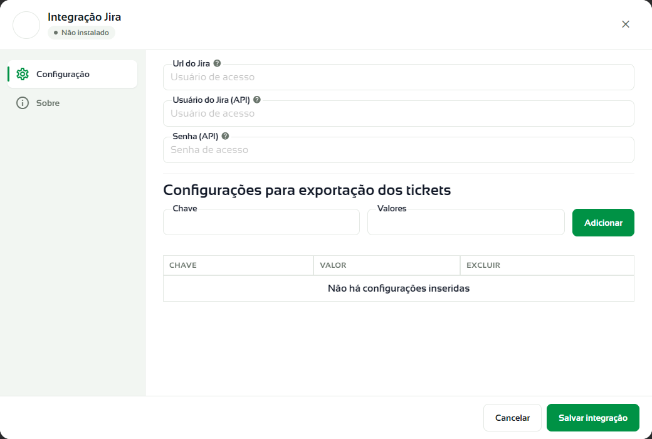Click into the Valores input

(466, 222)
